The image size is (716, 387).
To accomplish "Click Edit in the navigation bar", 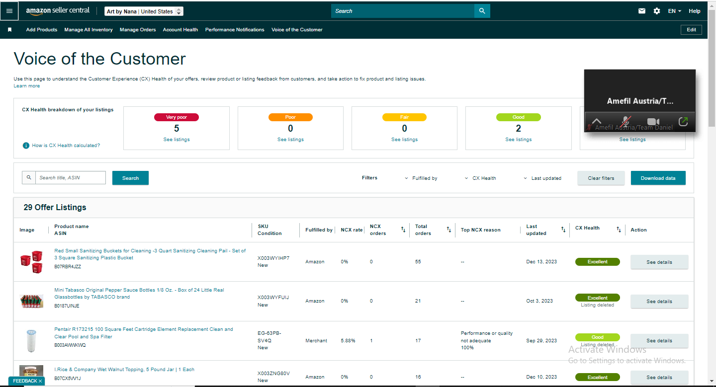I will pyautogui.click(x=692, y=30).
